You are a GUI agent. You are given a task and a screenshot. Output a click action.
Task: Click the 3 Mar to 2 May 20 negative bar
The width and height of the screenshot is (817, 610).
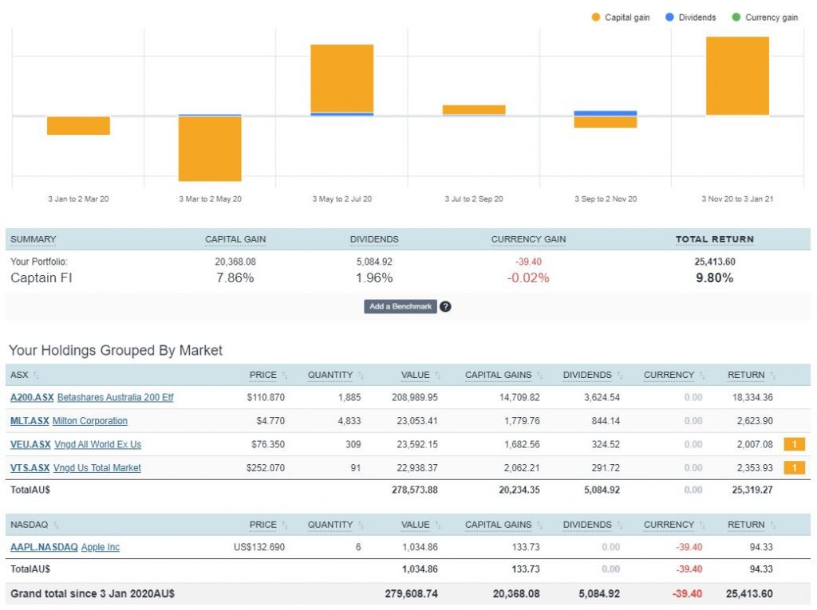[210, 148]
